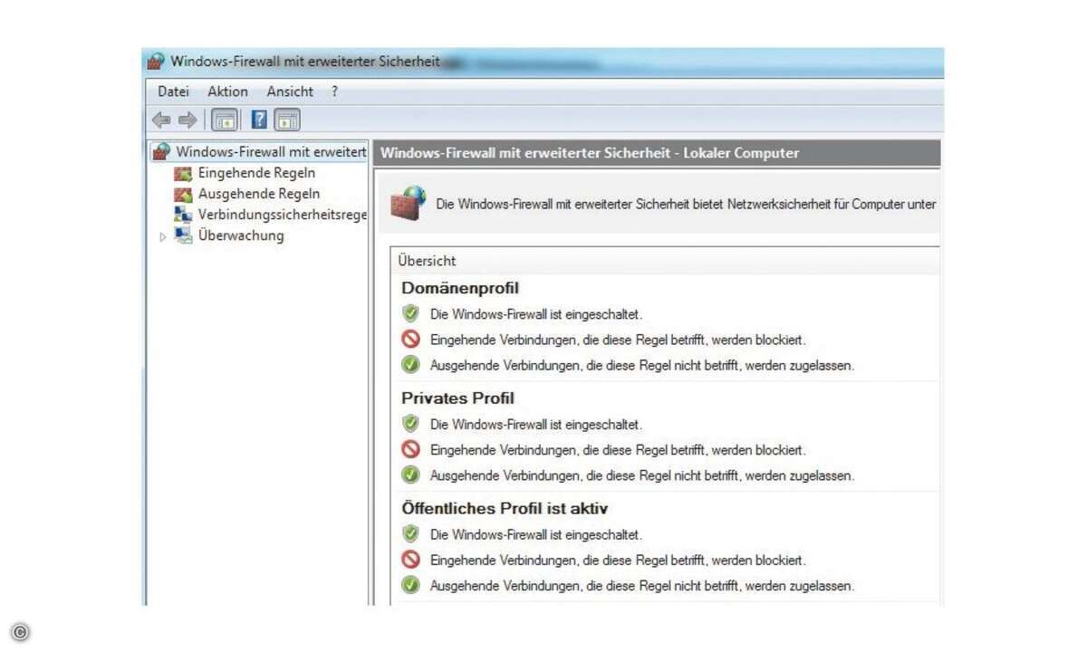
Task: Click Privates Profil 'Die Windows-Firewall ist eingeschaltet.' text
Action: pos(536,424)
